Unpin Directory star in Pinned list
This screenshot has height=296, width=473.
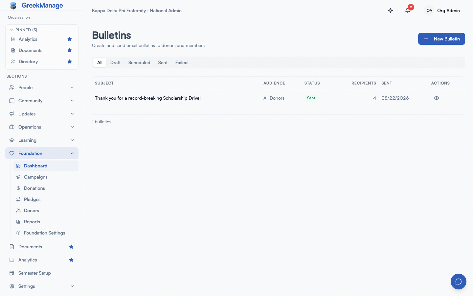(70, 62)
